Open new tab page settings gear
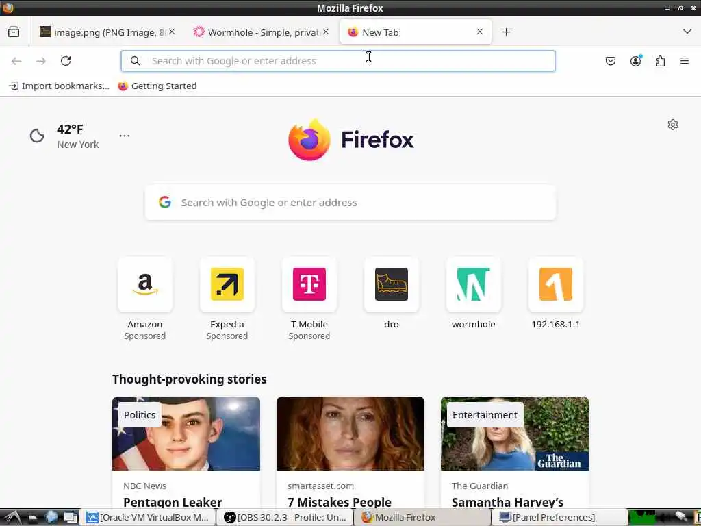The image size is (701, 526). (673, 125)
